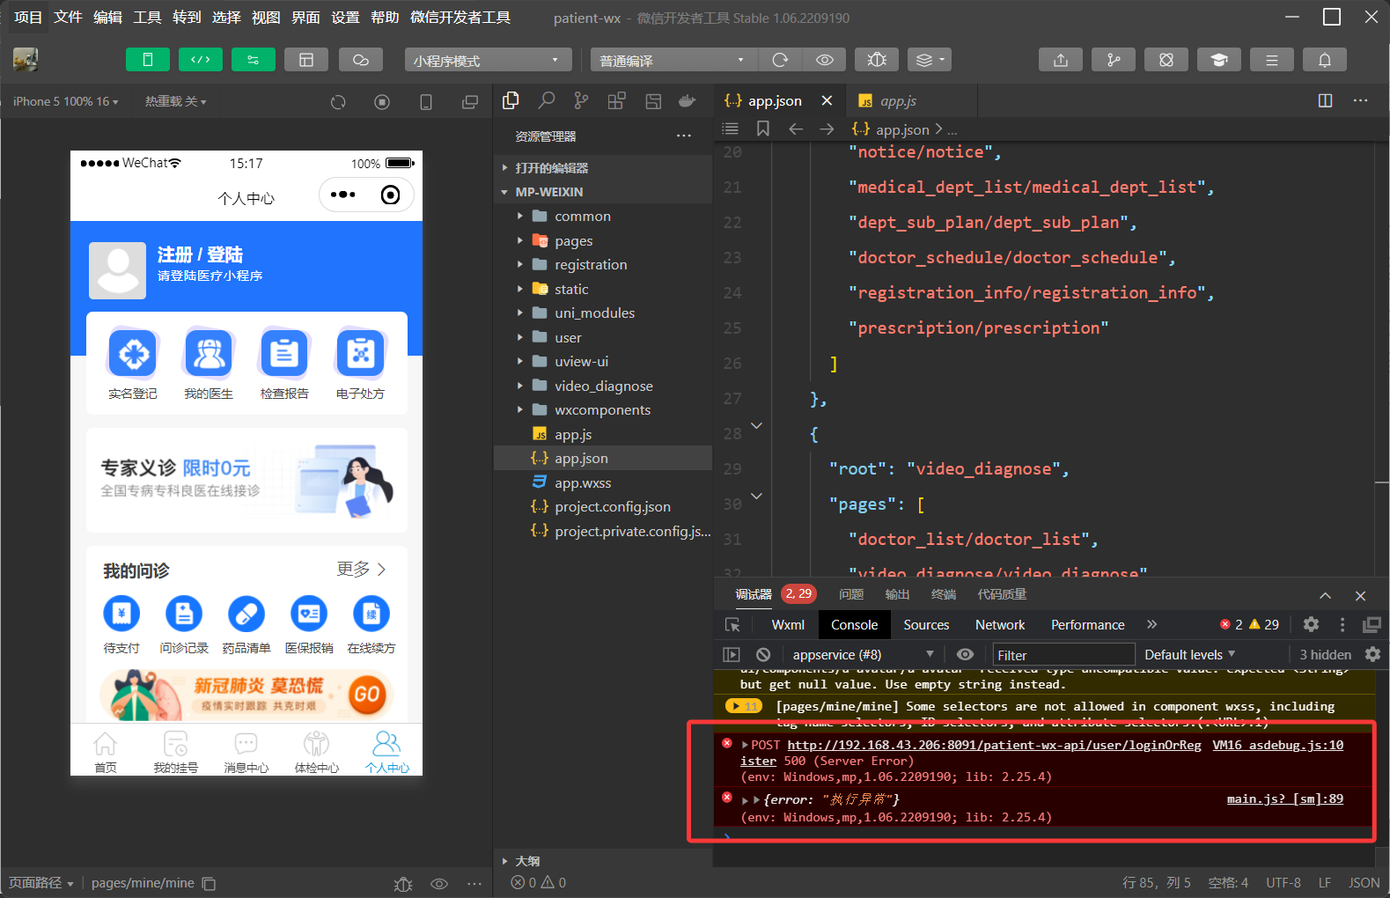Open the 工具 menu
Viewport: 1390px width, 898px height.
147,17
